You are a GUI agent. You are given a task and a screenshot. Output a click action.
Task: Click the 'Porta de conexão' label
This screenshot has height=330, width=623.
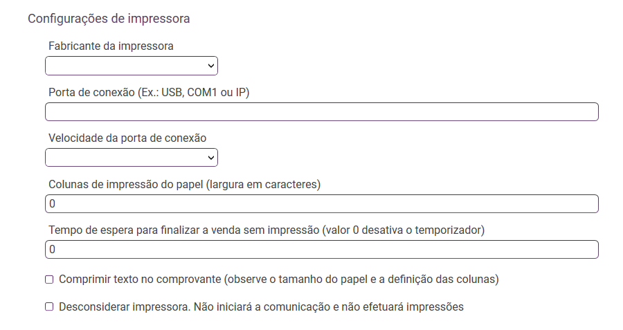click(x=90, y=92)
